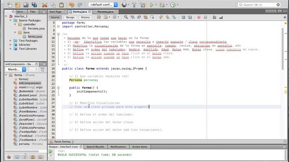The width and height of the screenshot is (289, 162).
Task: Click the Clean and Build icon
Action: [x=143, y=5]
